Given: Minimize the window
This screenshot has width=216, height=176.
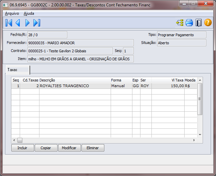Looking at the screenshot, I should coord(184,4).
